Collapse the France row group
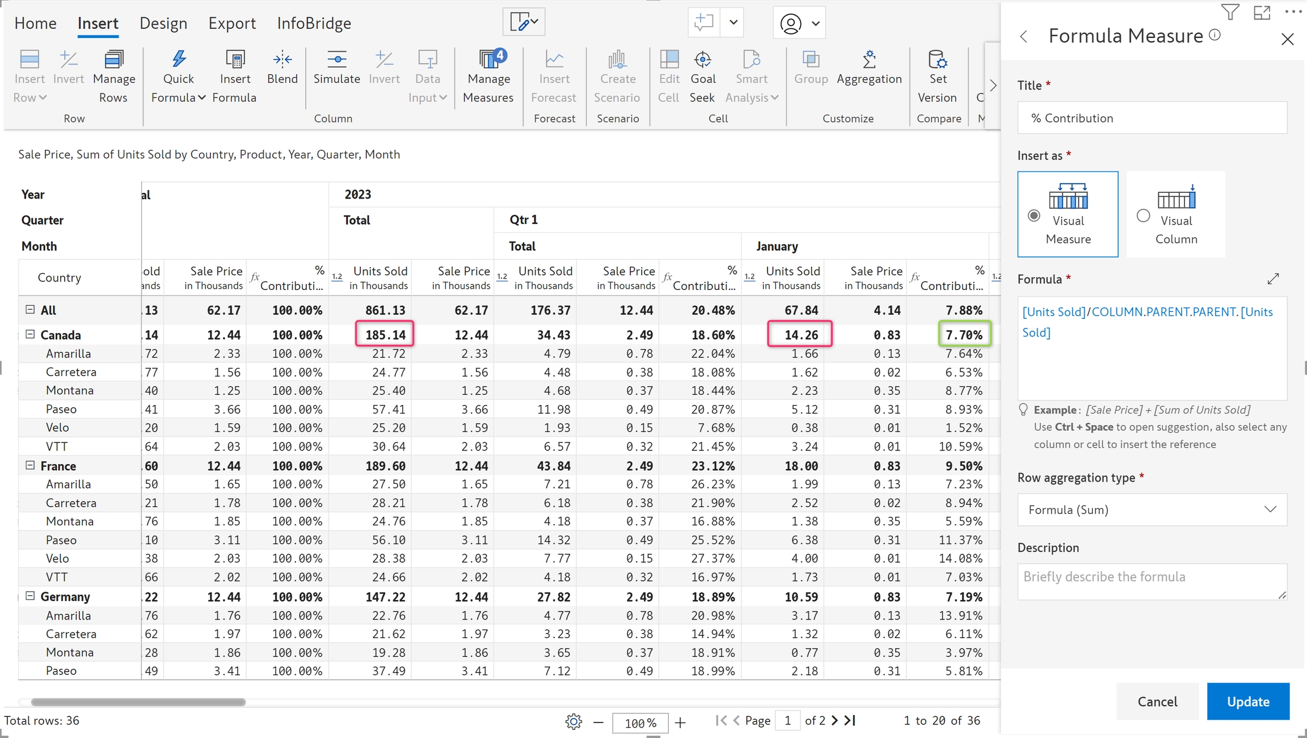1307x738 pixels. coord(30,466)
